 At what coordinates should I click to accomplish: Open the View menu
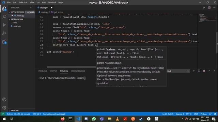click(x=32, y=2)
